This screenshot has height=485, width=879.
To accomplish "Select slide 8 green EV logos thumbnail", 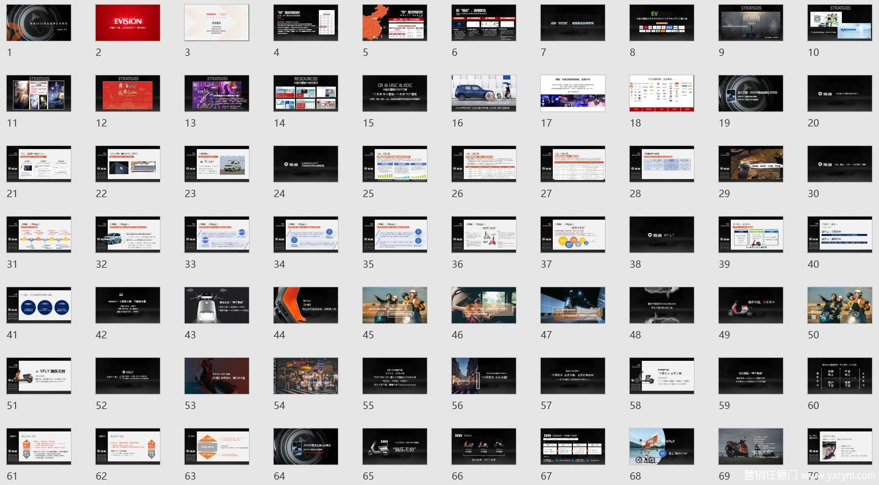I will click(x=662, y=23).
